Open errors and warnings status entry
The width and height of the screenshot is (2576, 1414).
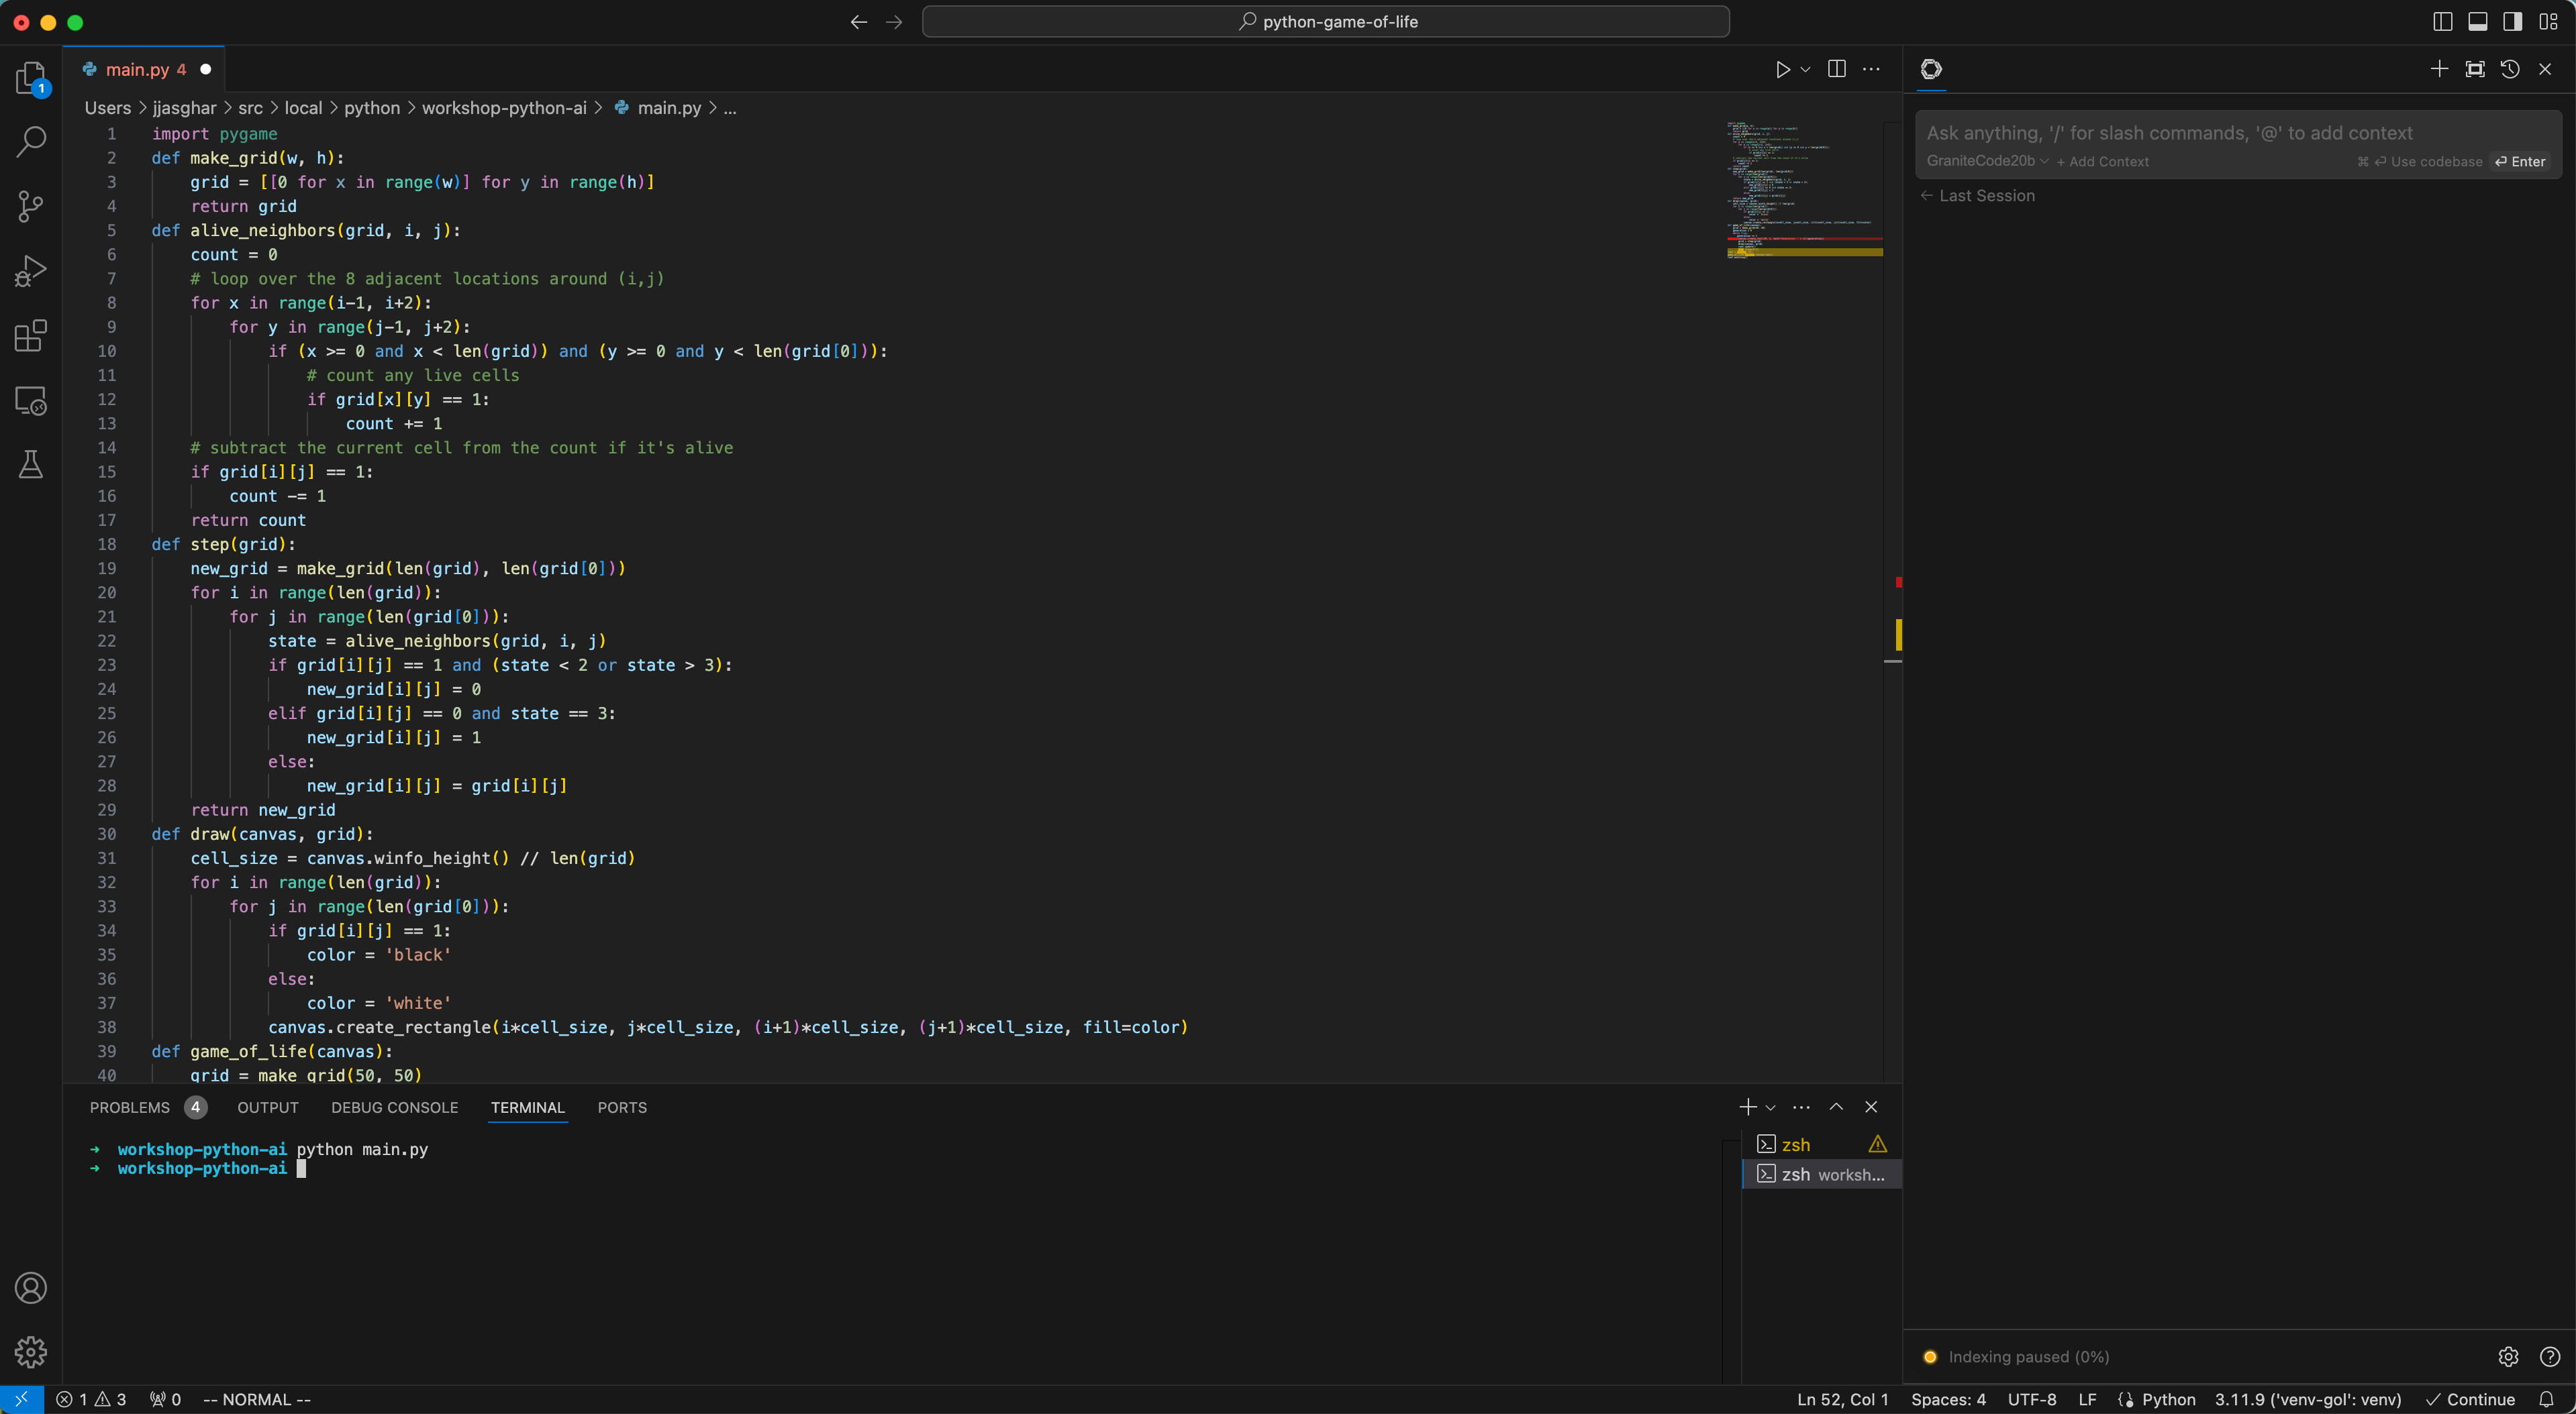[x=91, y=1399]
